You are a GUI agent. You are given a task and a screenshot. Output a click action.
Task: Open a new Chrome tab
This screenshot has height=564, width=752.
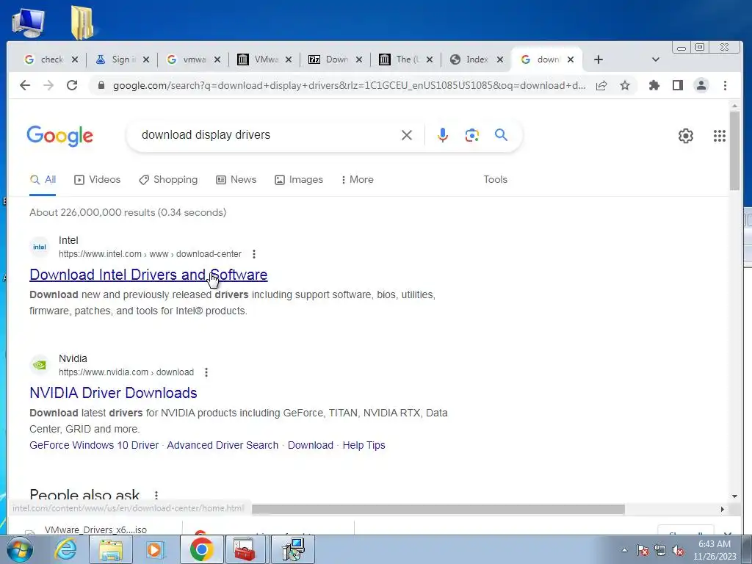pos(598,59)
